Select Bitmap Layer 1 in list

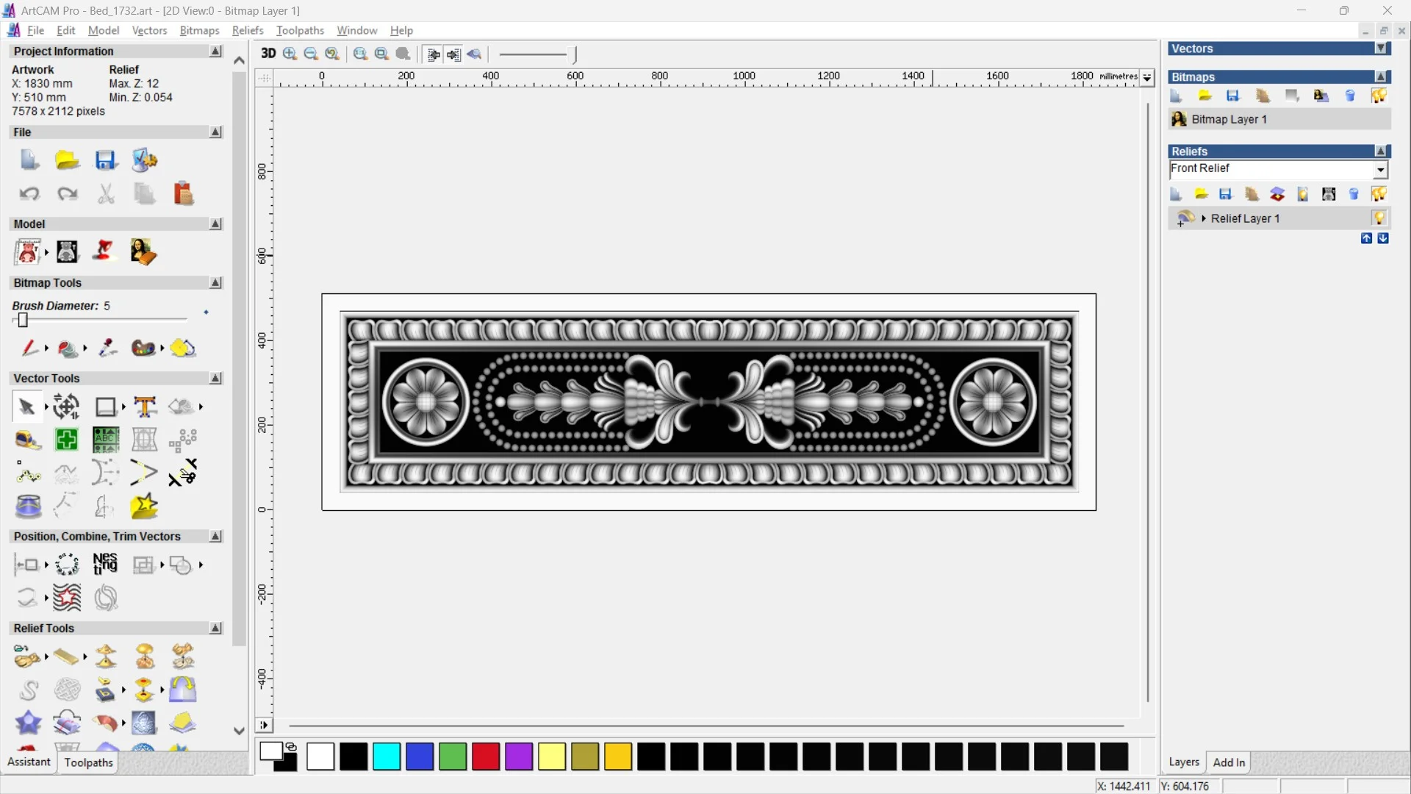coord(1229,119)
